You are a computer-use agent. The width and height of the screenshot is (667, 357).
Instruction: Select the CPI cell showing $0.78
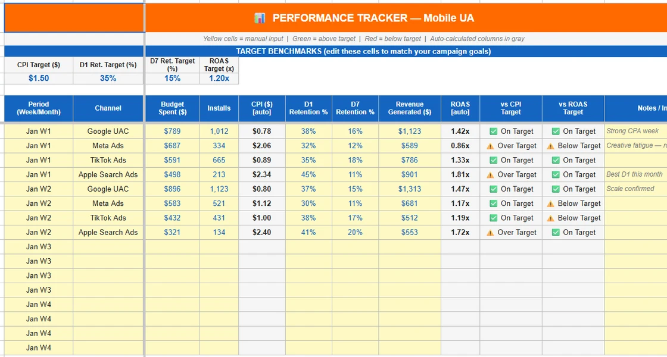point(262,131)
